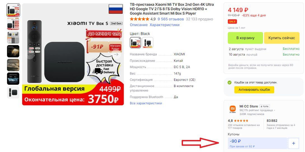Click the red SALE badge
305x152 pixels.
232,21
